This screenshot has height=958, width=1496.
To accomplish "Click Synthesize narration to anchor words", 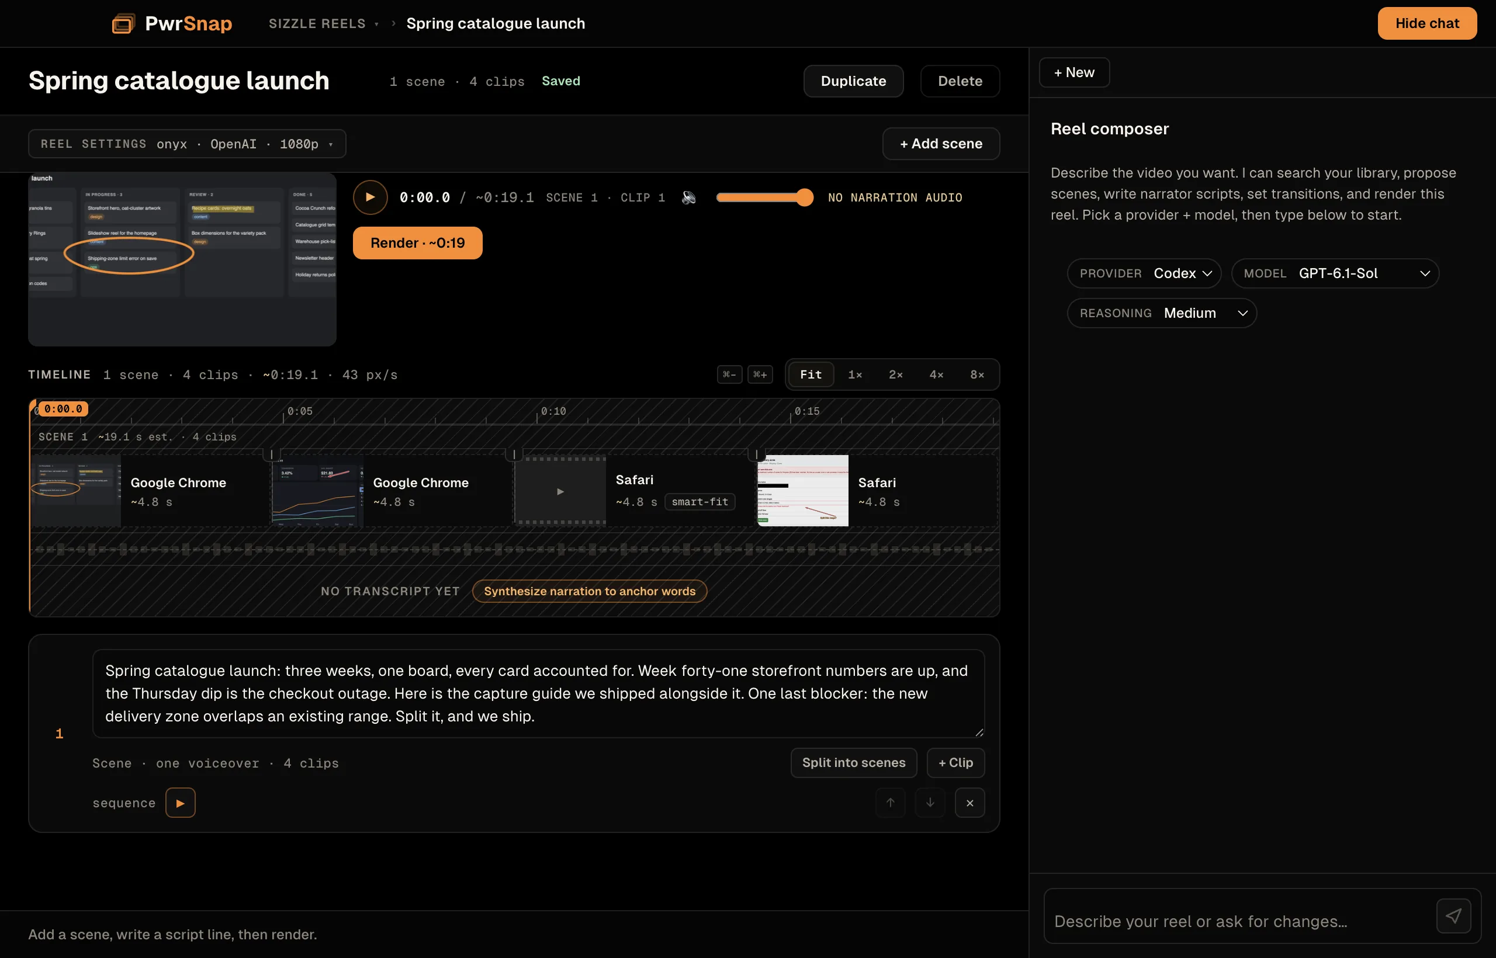I will coord(590,591).
